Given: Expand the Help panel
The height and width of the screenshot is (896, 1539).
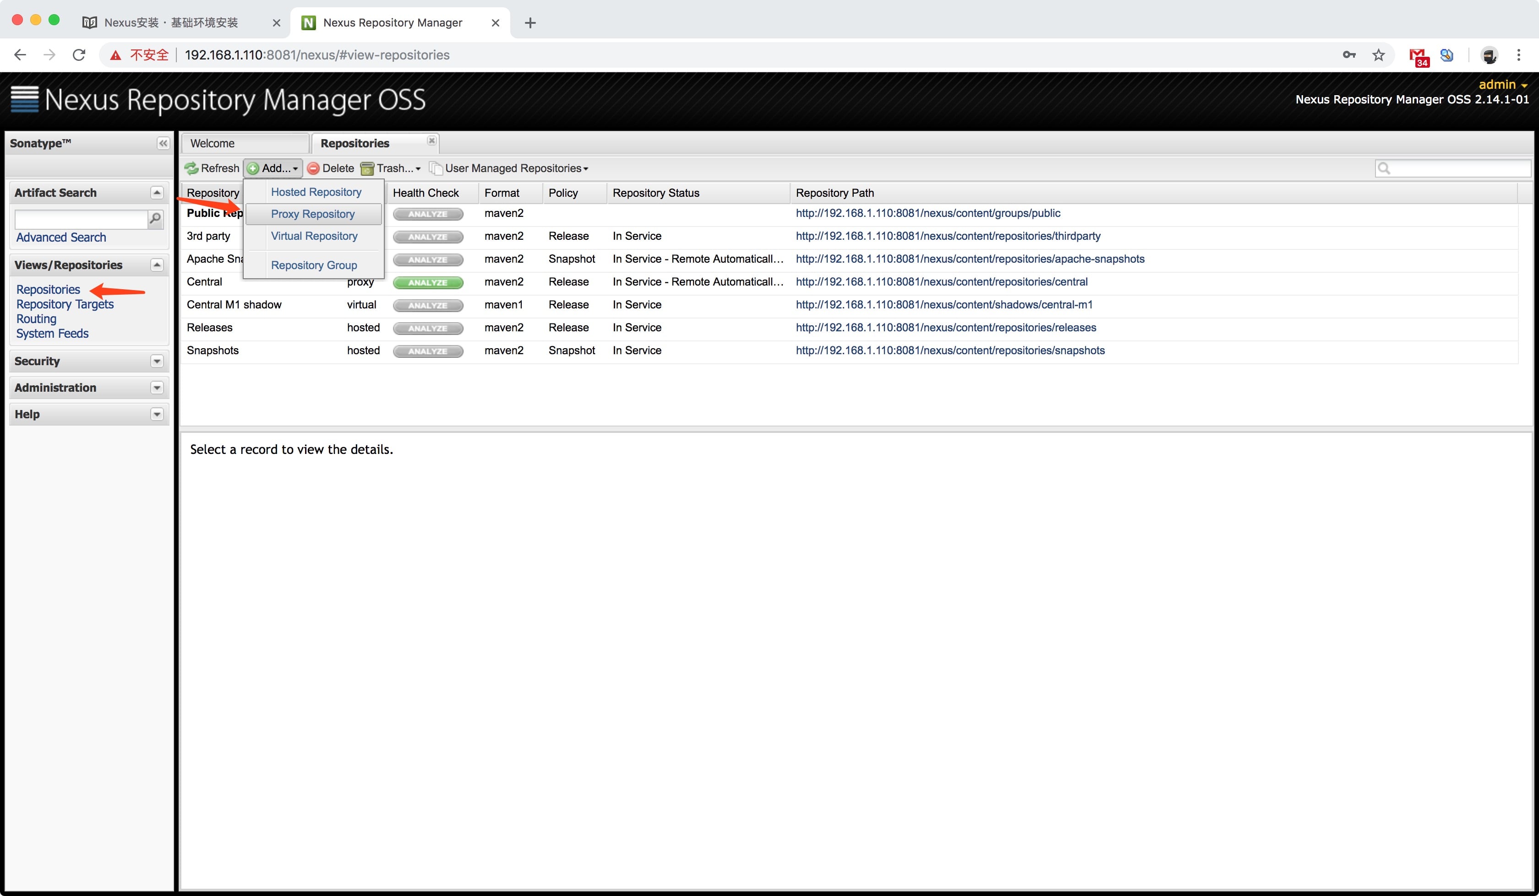Looking at the screenshot, I should [157, 415].
